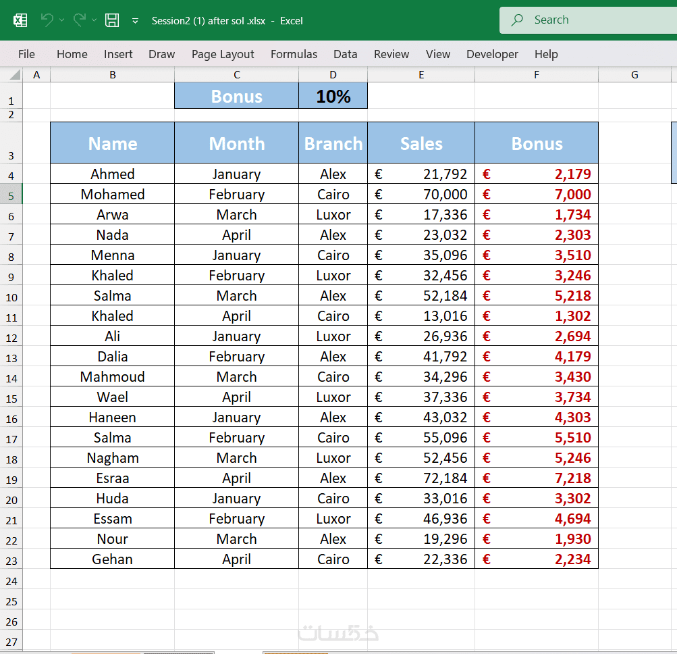The image size is (677, 654).
Task: Switch to the Formulas tab
Action: (x=294, y=54)
